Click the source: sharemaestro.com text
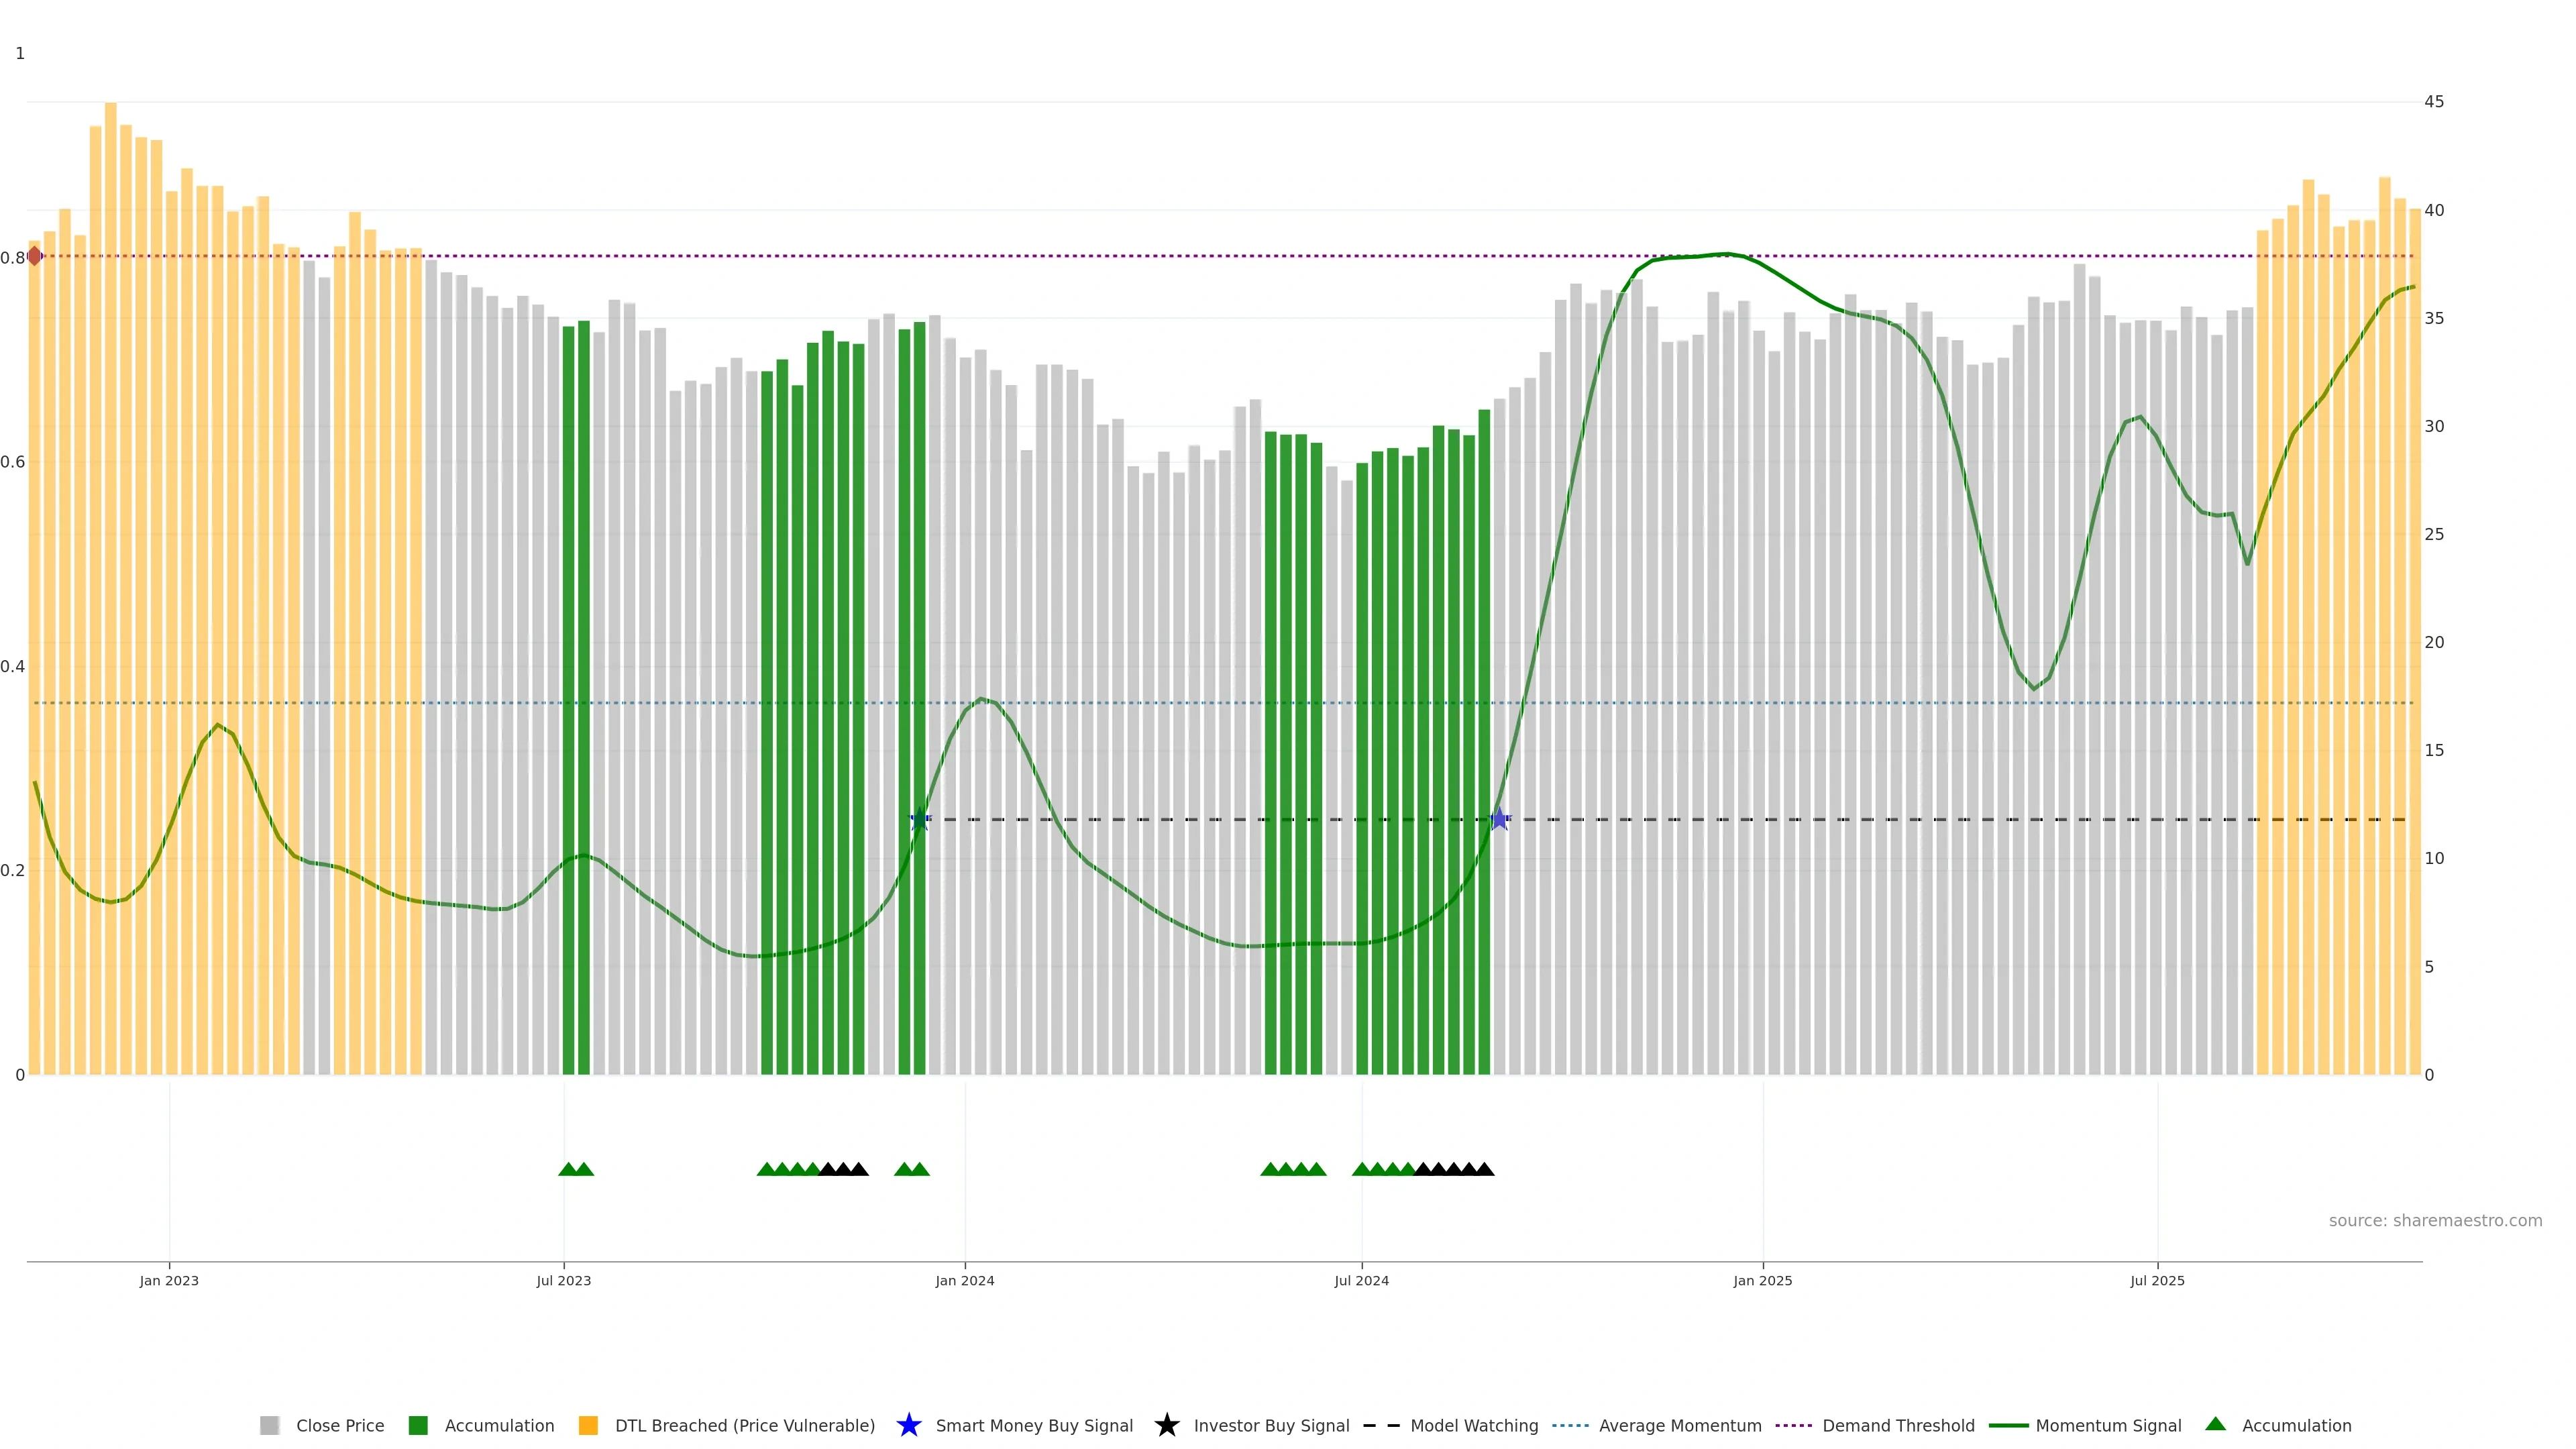Image resolution: width=2576 pixels, height=1449 pixels. pyautogui.click(x=2435, y=1220)
